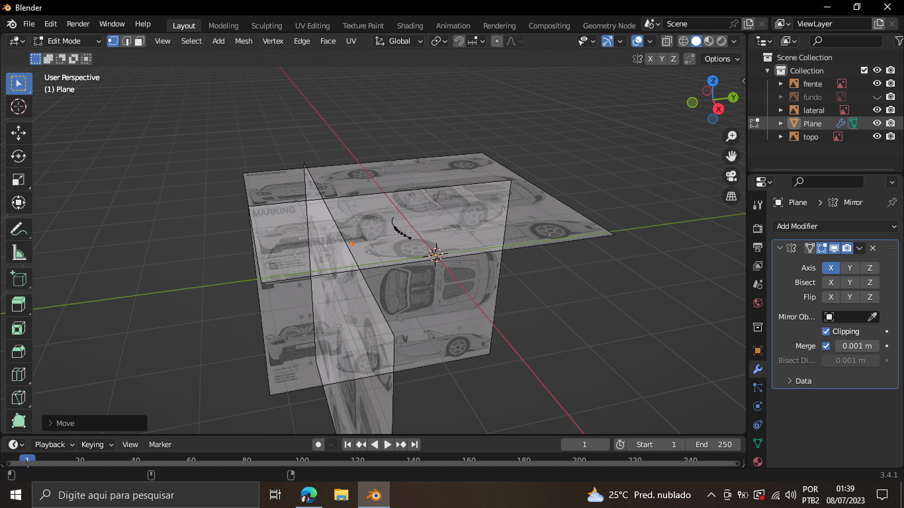Open the Output properties tab
904x508 pixels.
coord(758,247)
